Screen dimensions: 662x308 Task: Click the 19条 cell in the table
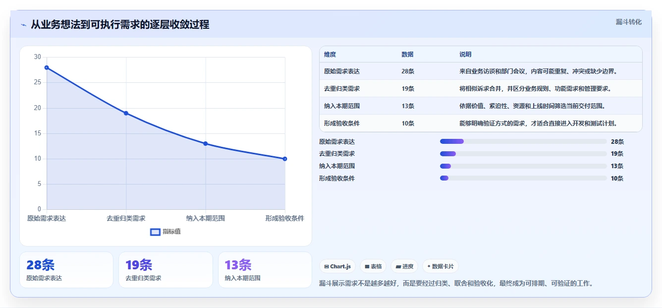tap(408, 89)
